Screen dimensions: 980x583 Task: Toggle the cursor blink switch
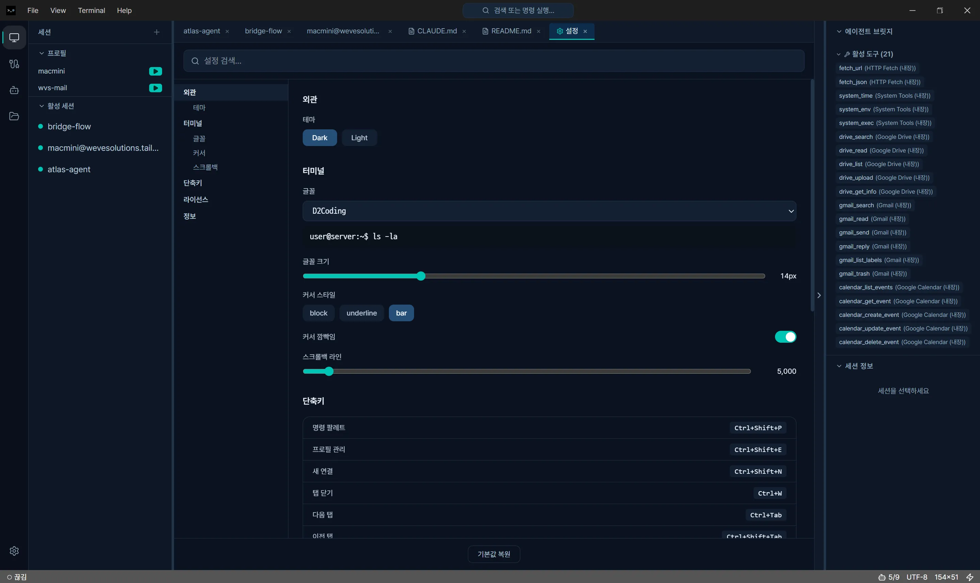click(x=785, y=337)
